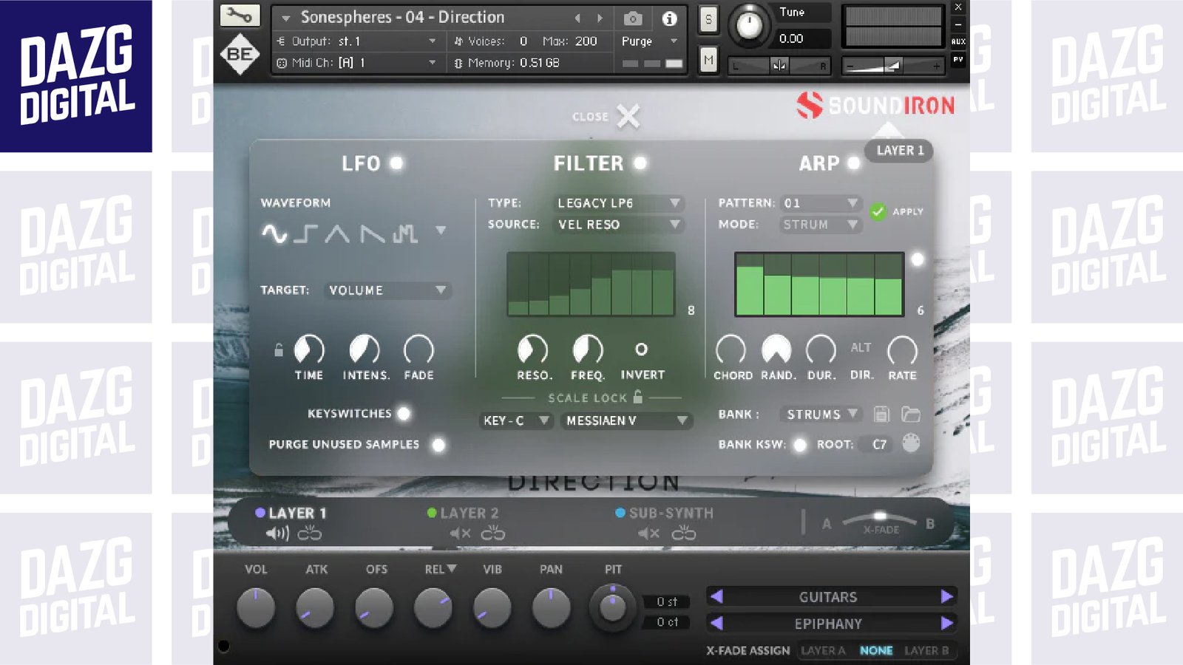Click Layer 2 link chain icon

pyautogui.click(x=492, y=533)
